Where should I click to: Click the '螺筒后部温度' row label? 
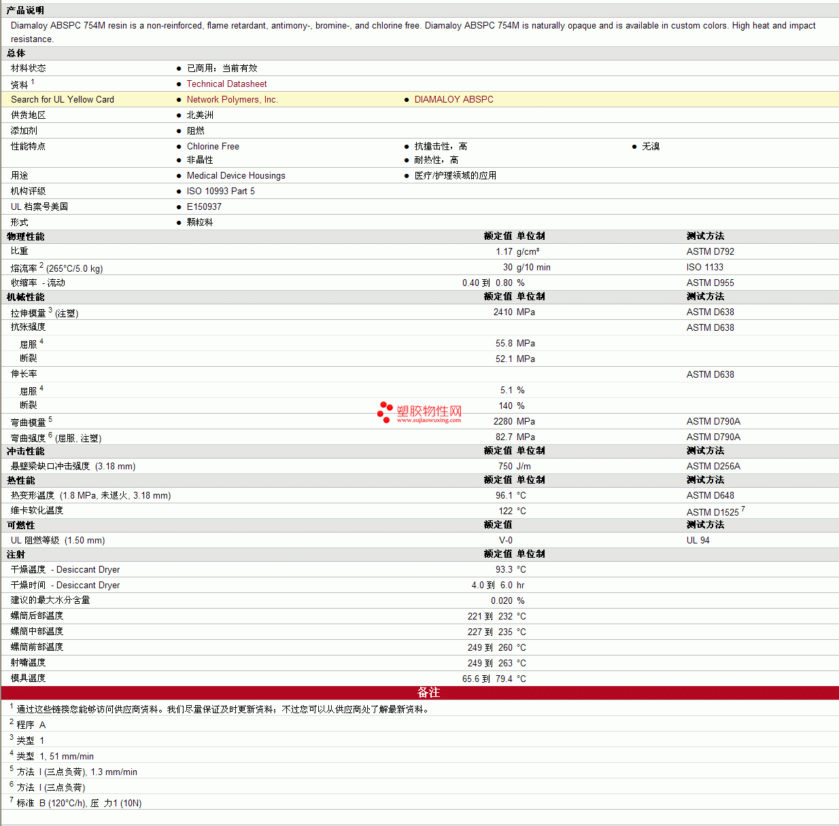(x=37, y=615)
